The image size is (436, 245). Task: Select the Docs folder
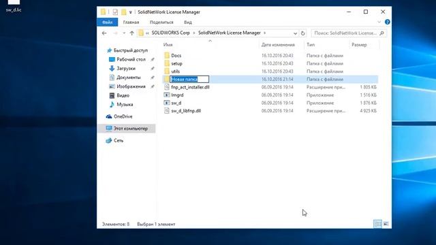(176, 56)
